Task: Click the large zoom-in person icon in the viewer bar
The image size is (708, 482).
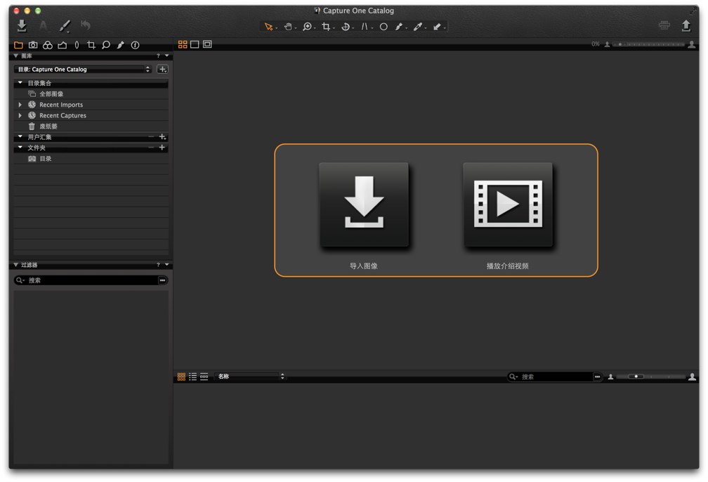Action: pos(692,44)
